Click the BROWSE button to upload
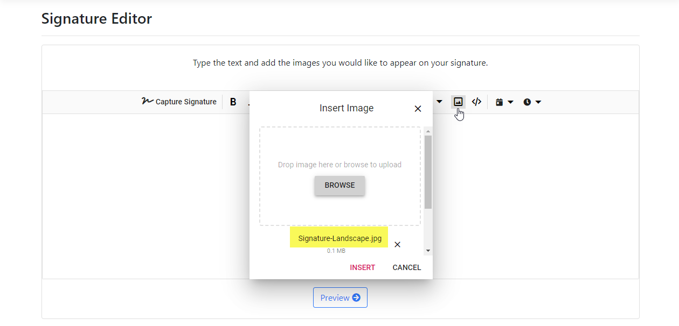 tap(339, 185)
